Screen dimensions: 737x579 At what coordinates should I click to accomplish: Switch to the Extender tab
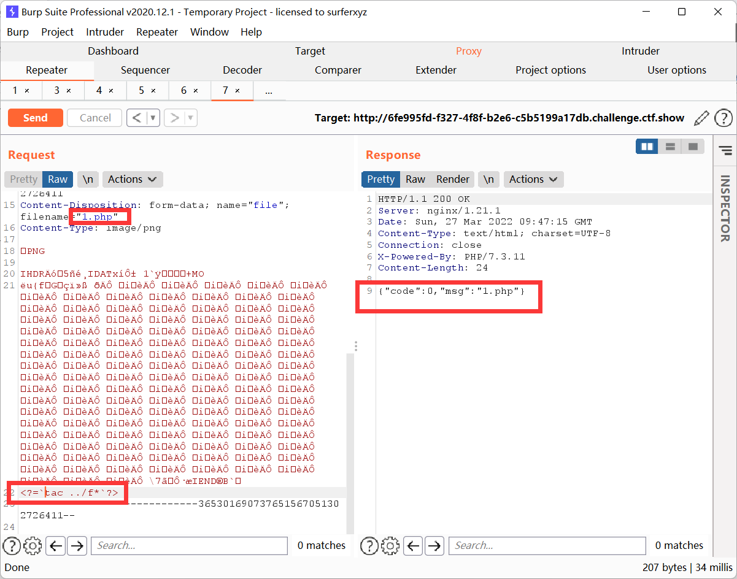pyautogui.click(x=436, y=70)
